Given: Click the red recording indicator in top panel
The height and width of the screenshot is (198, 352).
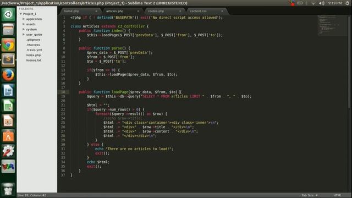Looking at the screenshot, I should tap(292, 3).
